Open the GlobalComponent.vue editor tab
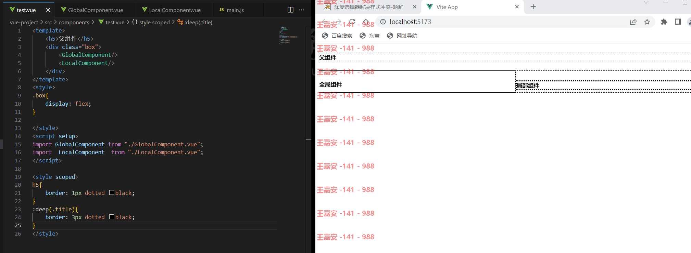The image size is (691, 253). [95, 10]
